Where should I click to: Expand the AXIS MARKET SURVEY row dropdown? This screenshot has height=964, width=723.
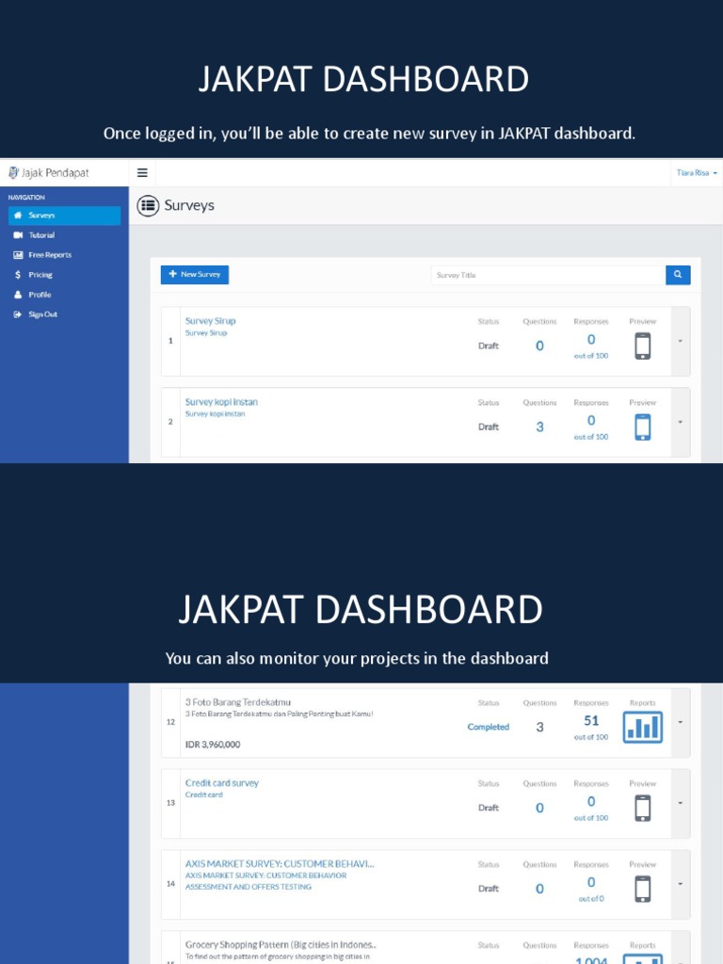pos(681,884)
